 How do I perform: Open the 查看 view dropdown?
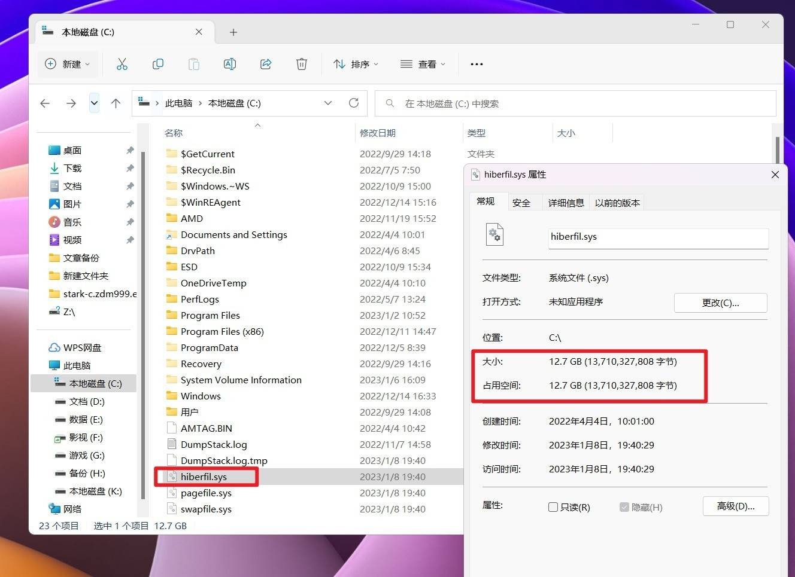tap(423, 64)
